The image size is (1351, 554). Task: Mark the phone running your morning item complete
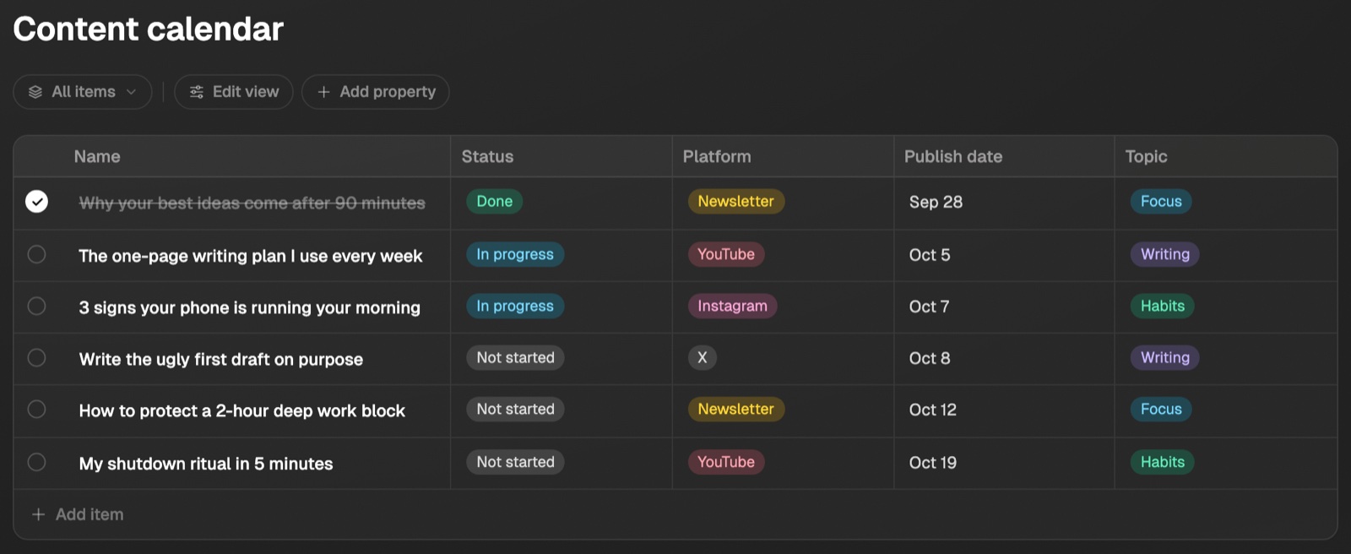[36, 306]
